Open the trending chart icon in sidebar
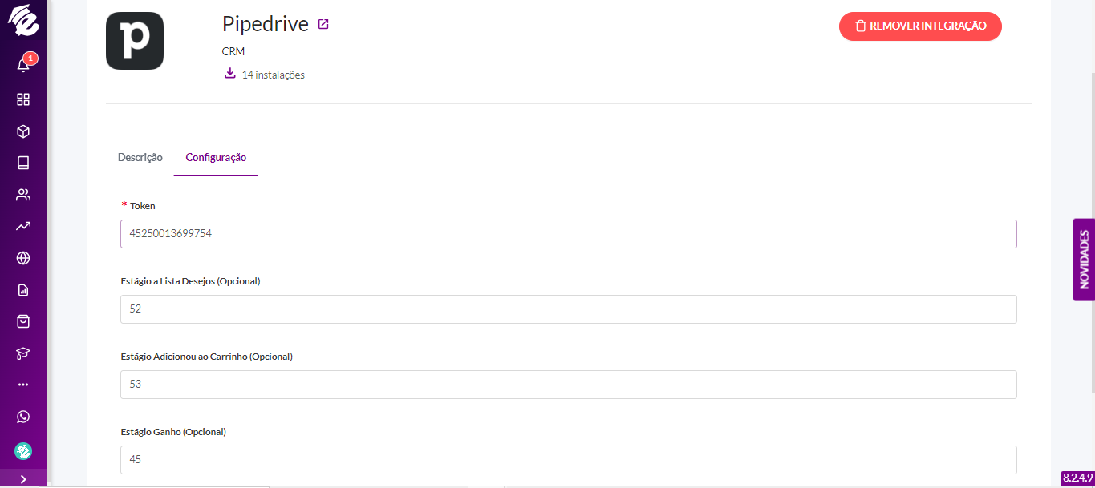The height and width of the screenshot is (488, 1095). click(x=23, y=226)
